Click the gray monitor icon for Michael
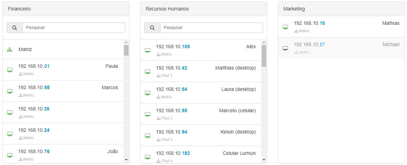The height and width of the screenshot is (165, 407). (x=285, y=49)
